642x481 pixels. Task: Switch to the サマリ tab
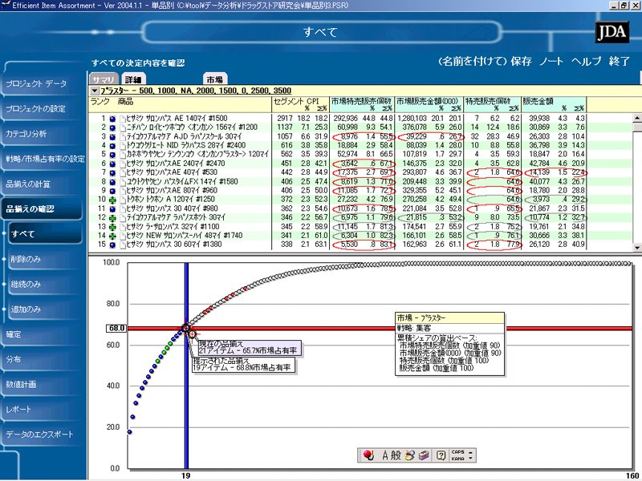tap(104, 79)
